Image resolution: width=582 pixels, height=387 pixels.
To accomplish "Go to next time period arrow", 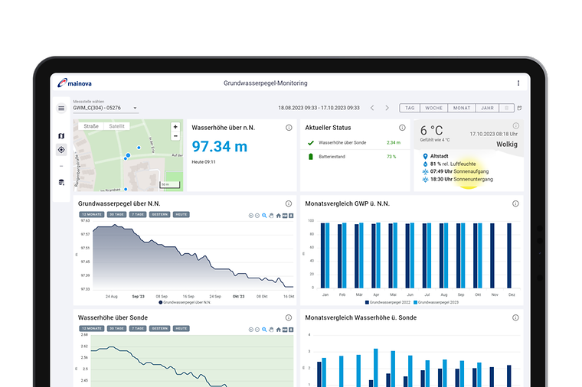I will pyautogui.click(x=387, y=108).
